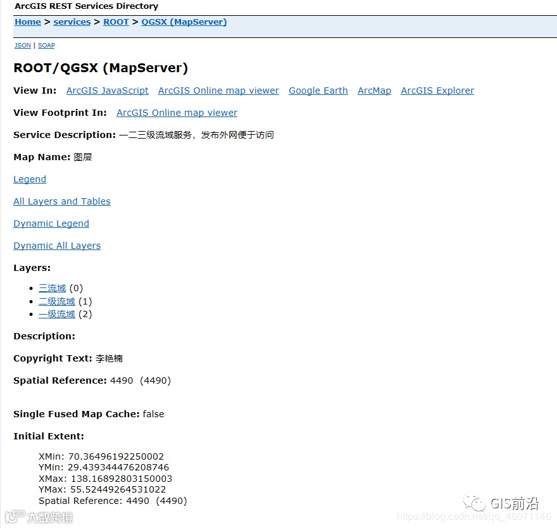Click the Map Name value 图层
This screenshot has height=528, width=557.
tap(83, 157)
